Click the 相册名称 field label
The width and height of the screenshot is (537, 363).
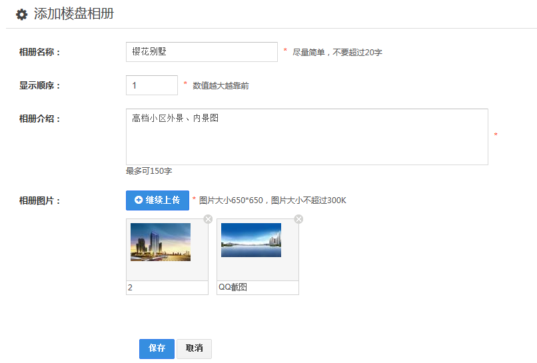[x=40, y=52]
